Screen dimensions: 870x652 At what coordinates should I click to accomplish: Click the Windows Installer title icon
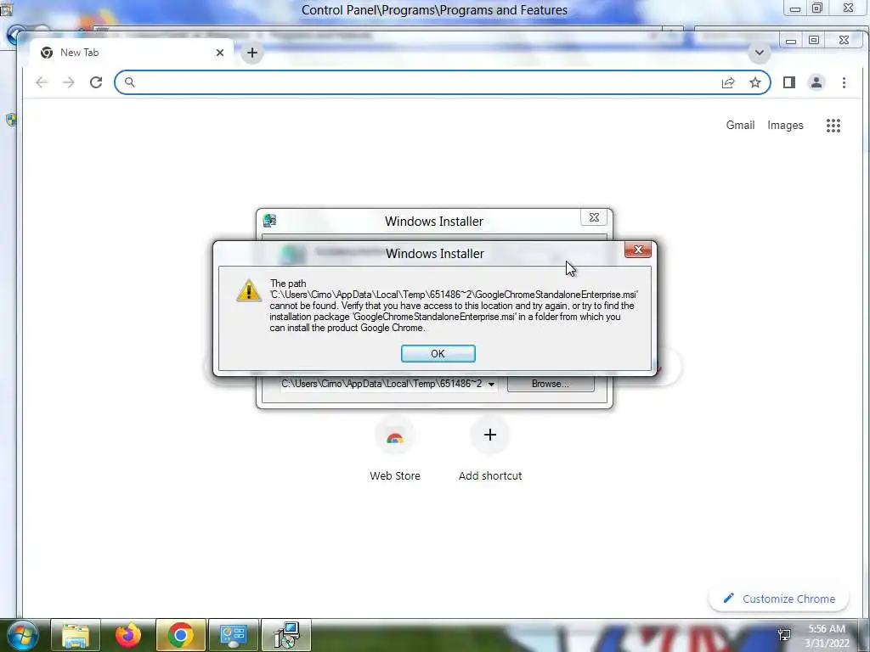270,221
